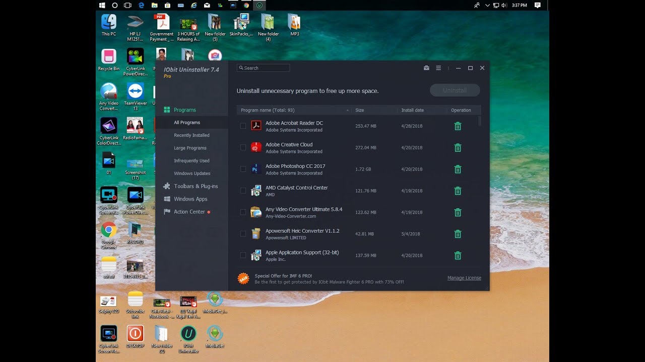
Task: Select MediaGet desktop shortcut in bottom row
Action: point(215,337)
